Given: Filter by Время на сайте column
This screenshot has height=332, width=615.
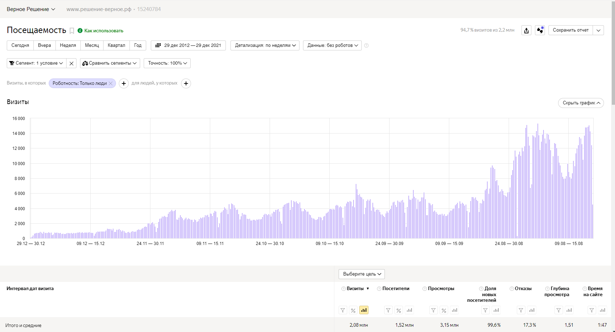Looking at the screenshot, I should (x=592, y=310).
